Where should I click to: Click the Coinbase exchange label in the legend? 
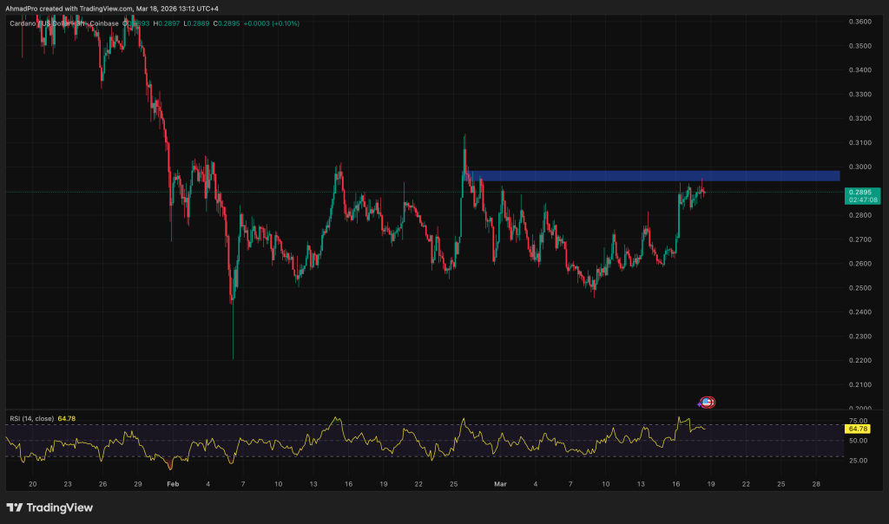(103, 23)
